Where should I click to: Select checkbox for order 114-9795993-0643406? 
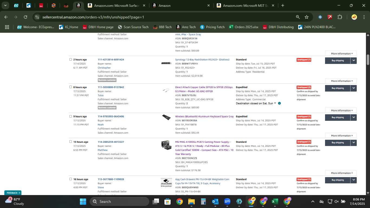point(70,116)
